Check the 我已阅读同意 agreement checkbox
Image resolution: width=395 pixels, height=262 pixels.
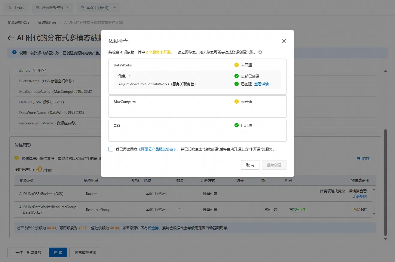click(111, 149)
